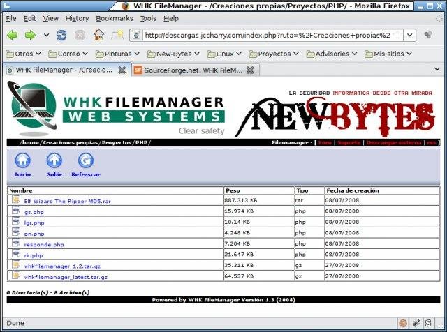Click the archive icon beside whkfilemanager_1.2.tar.gz
The width and height of the screenshot is (447, 332).
pyautogui.click(x=16, y=264)
